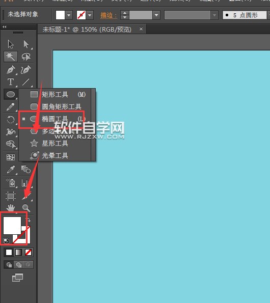Expand the stroke weight dropdown
Screen dimensions: 270x303
pos(156,15)
